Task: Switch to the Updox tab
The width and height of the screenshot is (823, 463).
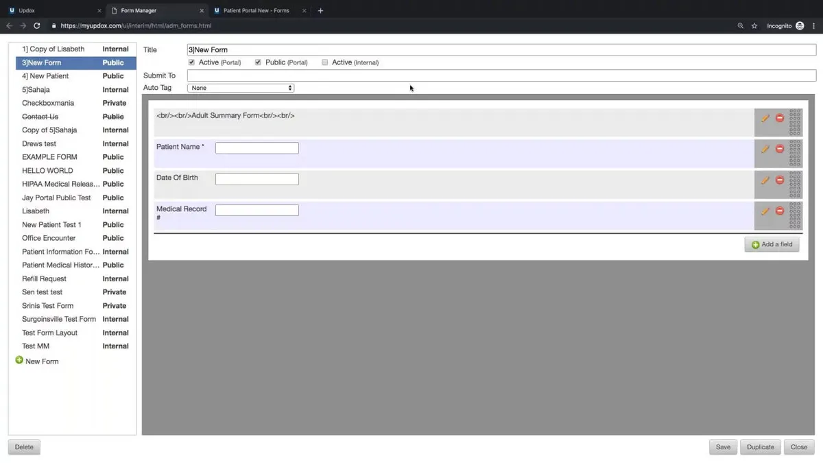Action: (55, 10)
